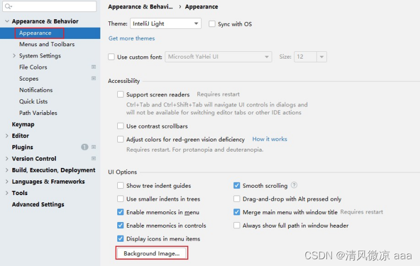Disable Smooth scrolling checkbox
Viewport: 420px width, 266px height.
[237, 185]
